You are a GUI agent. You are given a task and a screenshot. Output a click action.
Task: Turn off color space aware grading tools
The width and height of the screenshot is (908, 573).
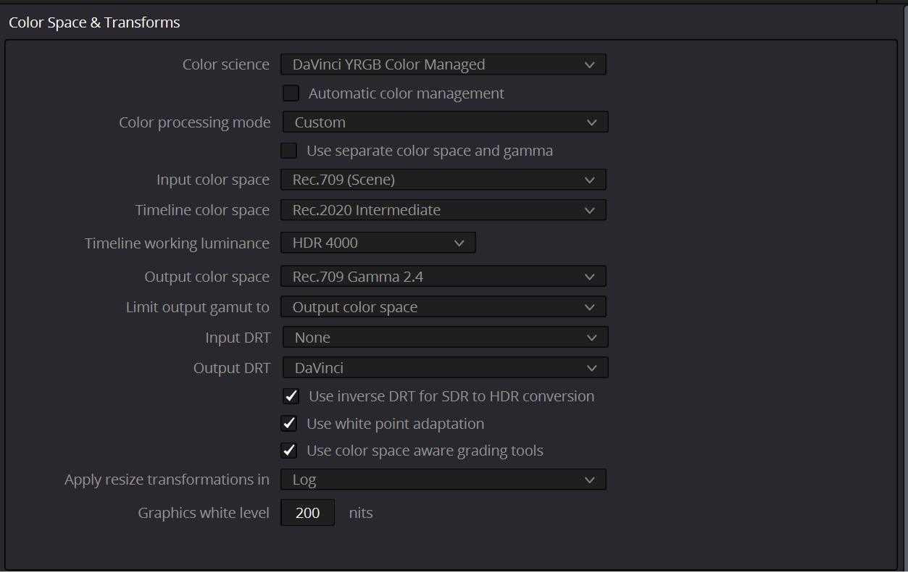(289, 451)
